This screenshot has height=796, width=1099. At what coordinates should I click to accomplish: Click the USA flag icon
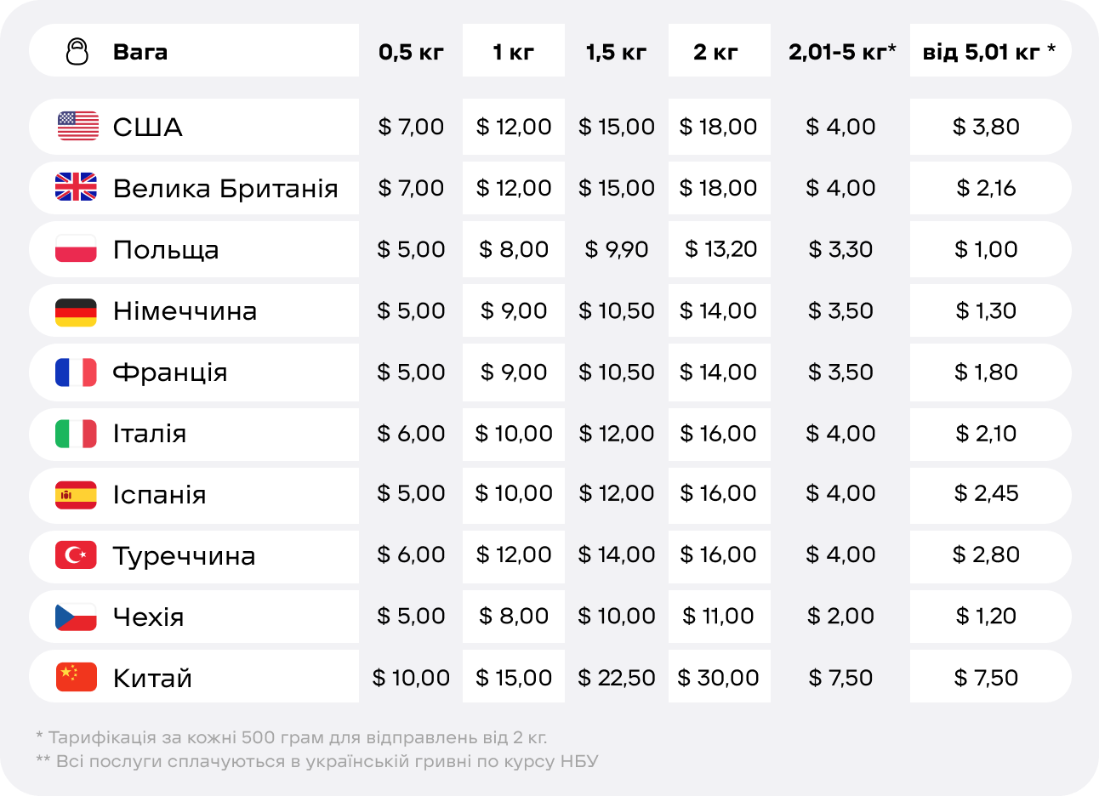(x=78, y=127)
